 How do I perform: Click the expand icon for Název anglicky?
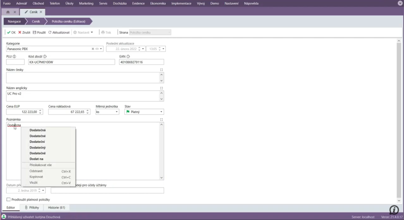pos(162,88)
